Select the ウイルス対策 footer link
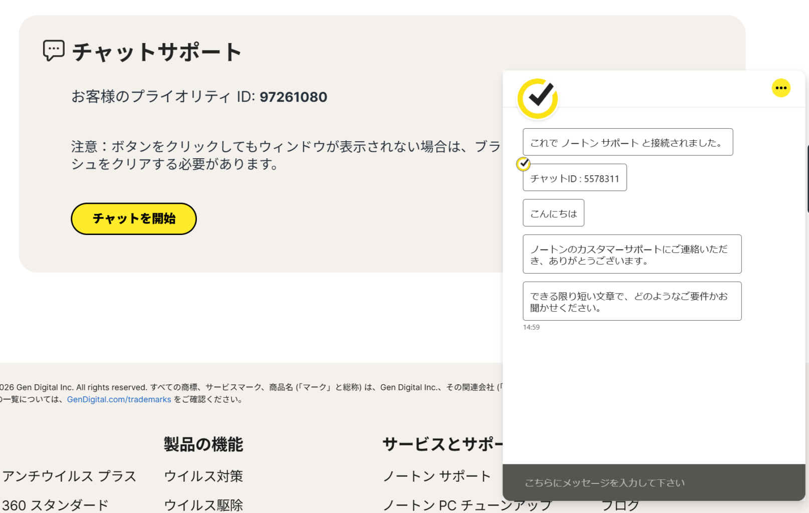 [203, 476]
